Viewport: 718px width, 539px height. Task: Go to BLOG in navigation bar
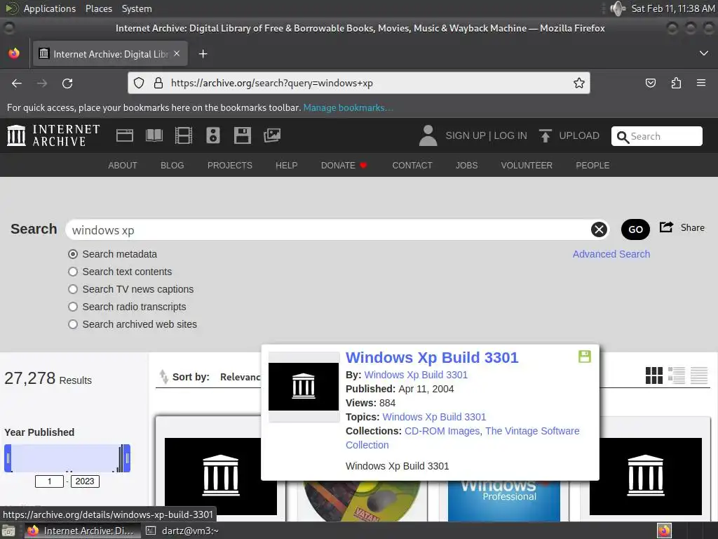pos(172,166)
